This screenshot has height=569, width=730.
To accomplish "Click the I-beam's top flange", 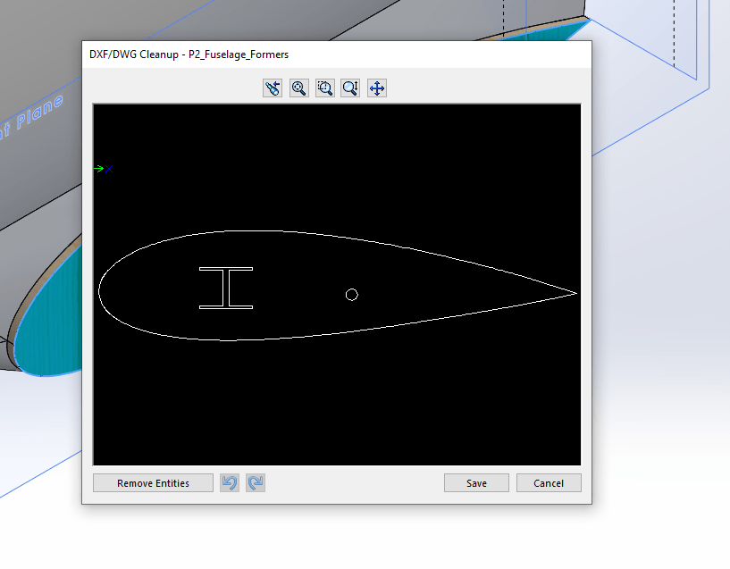I will (x=226, y=268).
